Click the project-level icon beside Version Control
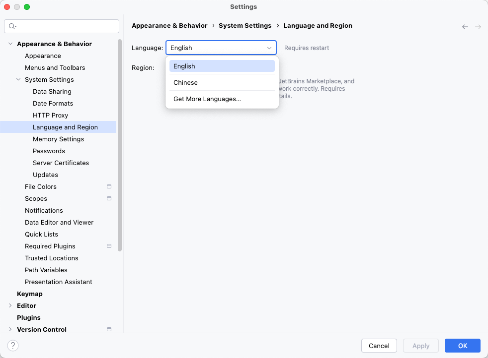The width and height of the screenshot is (488, 358). click(x=109, y=329)
